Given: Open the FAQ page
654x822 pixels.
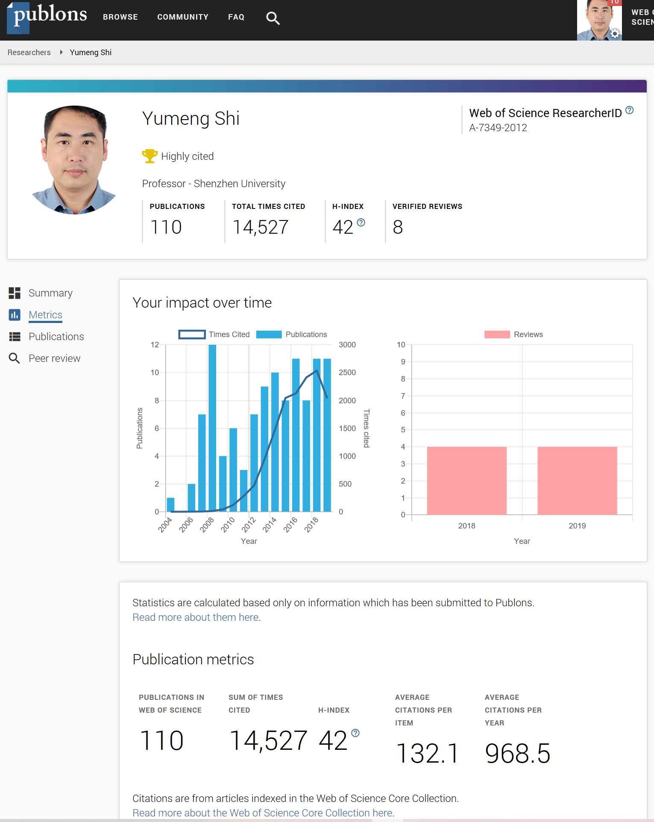Looking at the screenshot, I should 236,17.
